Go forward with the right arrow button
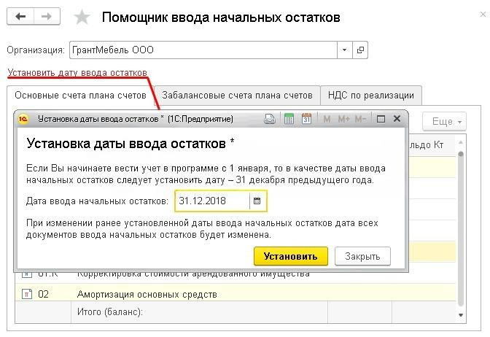Viewport: 490px width, 337px height. pos(47,16)
